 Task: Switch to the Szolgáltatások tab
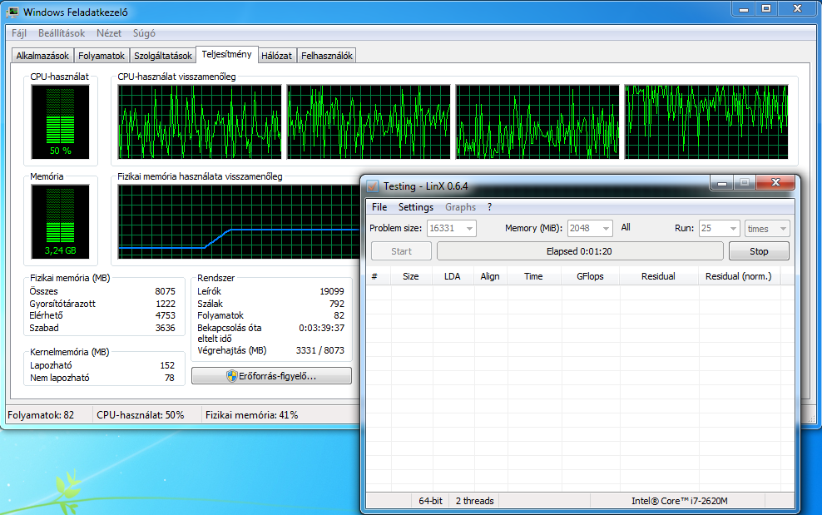point(163,56)
